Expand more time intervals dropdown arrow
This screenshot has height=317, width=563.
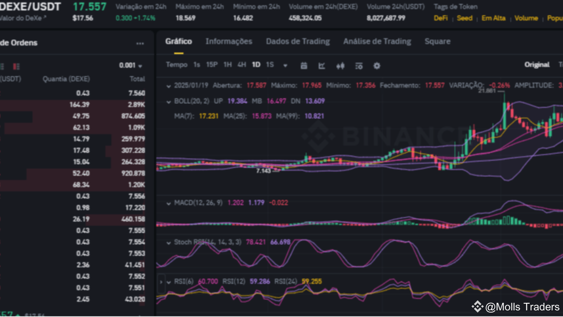[x=285, y=66]
